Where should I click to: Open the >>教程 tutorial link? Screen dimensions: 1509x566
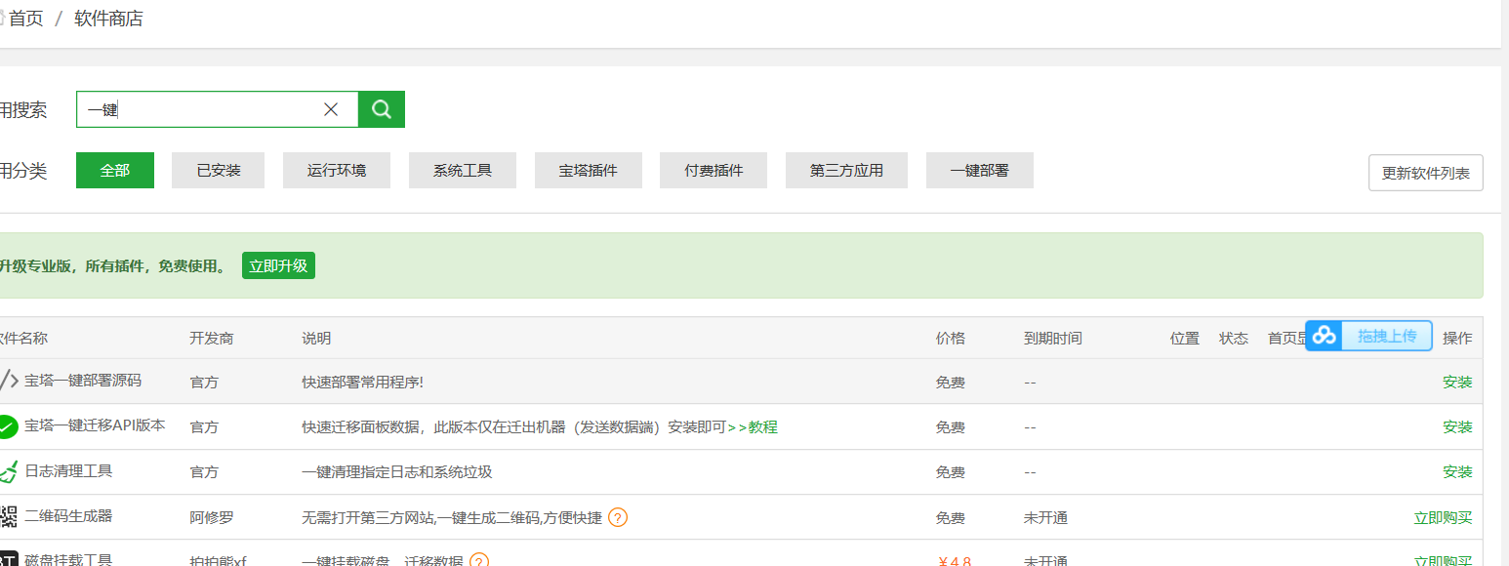tap(753, 426)
